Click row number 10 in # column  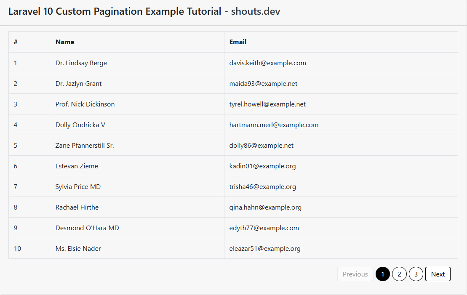tap(17, 249)
